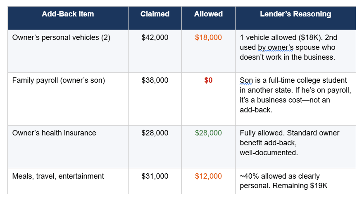
Task: Click the $31,000 claimed amount
Action: pyautogui.click(x=155, y=176)
